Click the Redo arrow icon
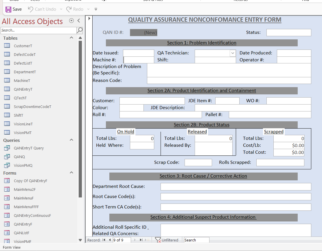This screenshot has height=251, width=322. coord(69,9)
